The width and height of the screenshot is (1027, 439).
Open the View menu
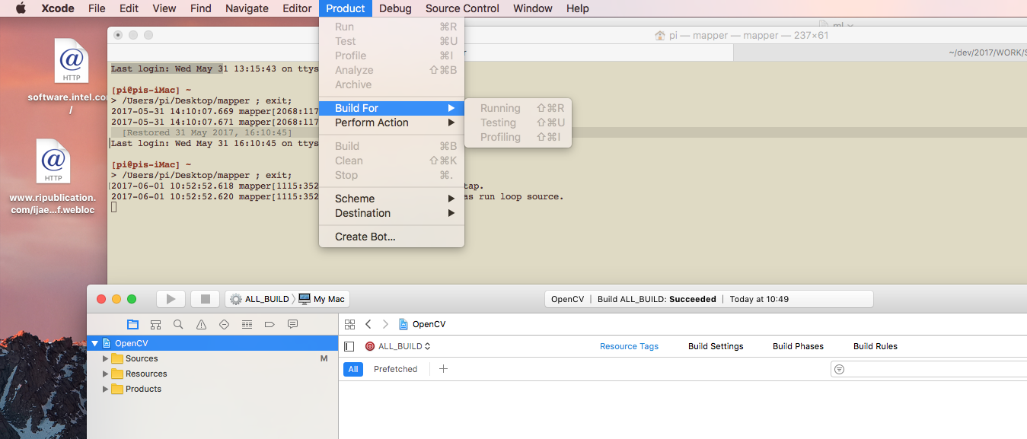click(164, 8)
